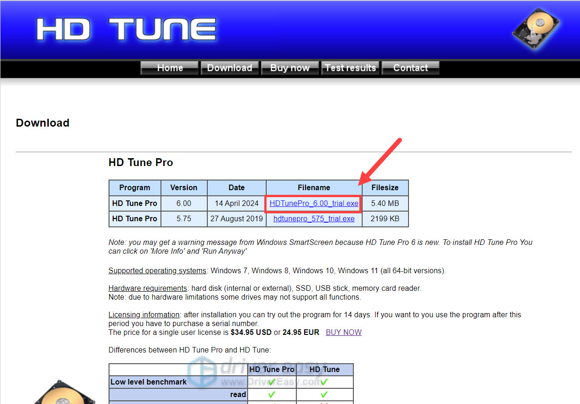The width and height of the screenshot is (580, 404).
Task: Open the Contact page
Action: (410, 68)
